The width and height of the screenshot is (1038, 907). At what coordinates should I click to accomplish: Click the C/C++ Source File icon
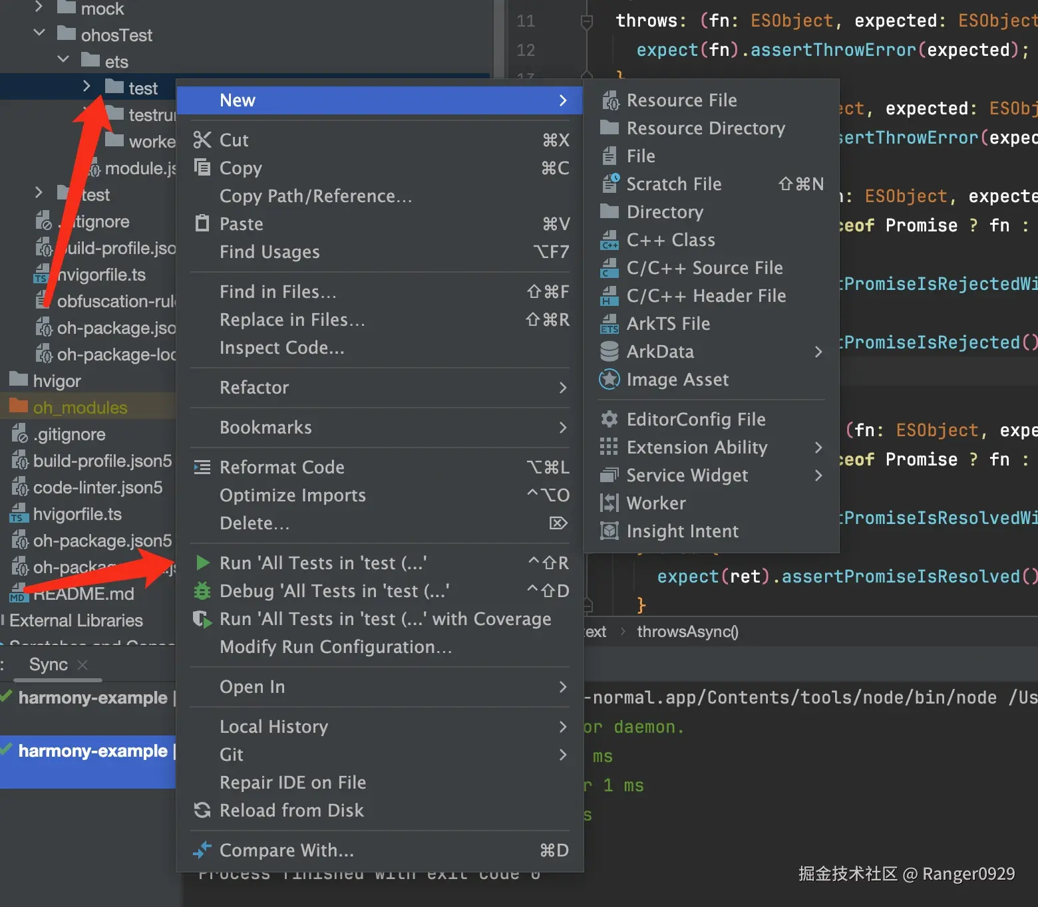[x=609, y=267]
